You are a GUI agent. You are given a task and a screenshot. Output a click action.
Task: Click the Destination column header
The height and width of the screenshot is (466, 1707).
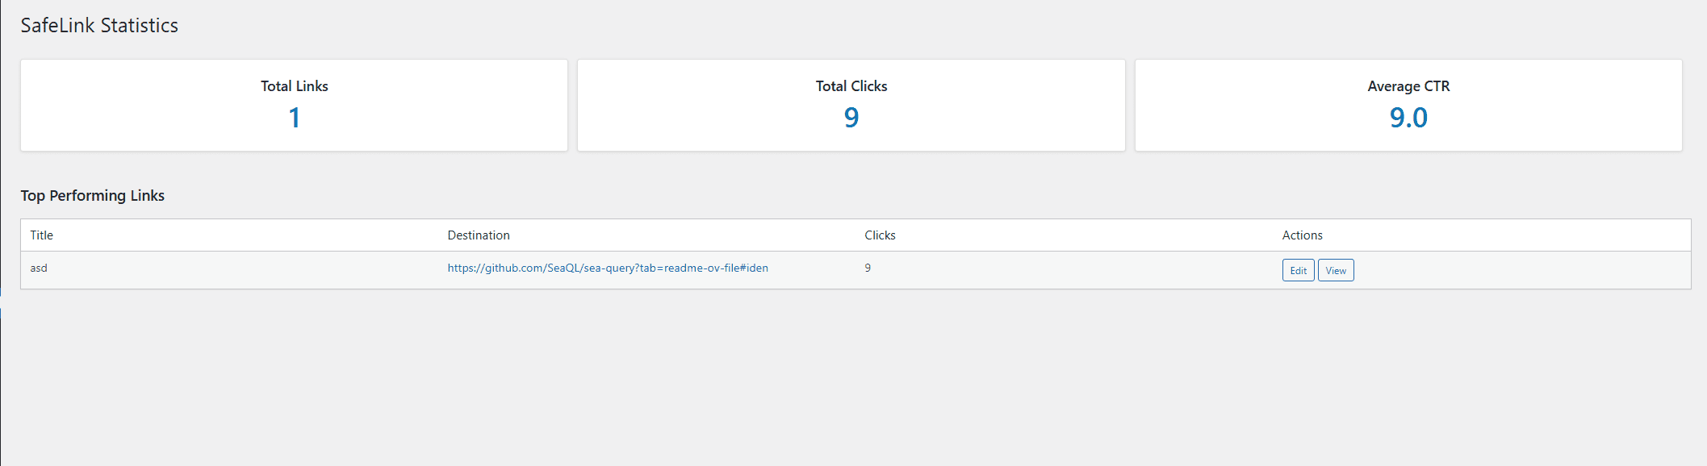click(x=479, y=235)
